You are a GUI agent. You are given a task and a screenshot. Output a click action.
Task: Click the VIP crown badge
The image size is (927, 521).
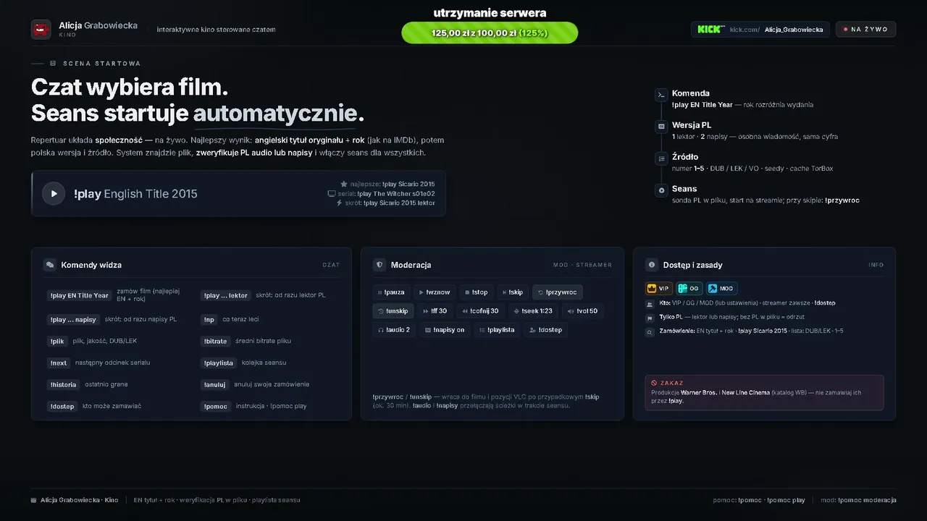[x=659, y=288]
